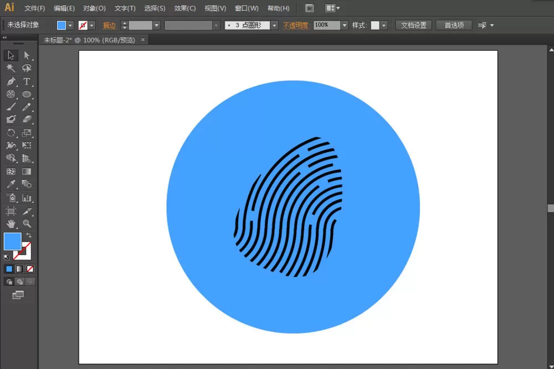Viewport: 554px width, 369px height.
Task: Choose the Polar Grid tool
Action: point(11,94)
